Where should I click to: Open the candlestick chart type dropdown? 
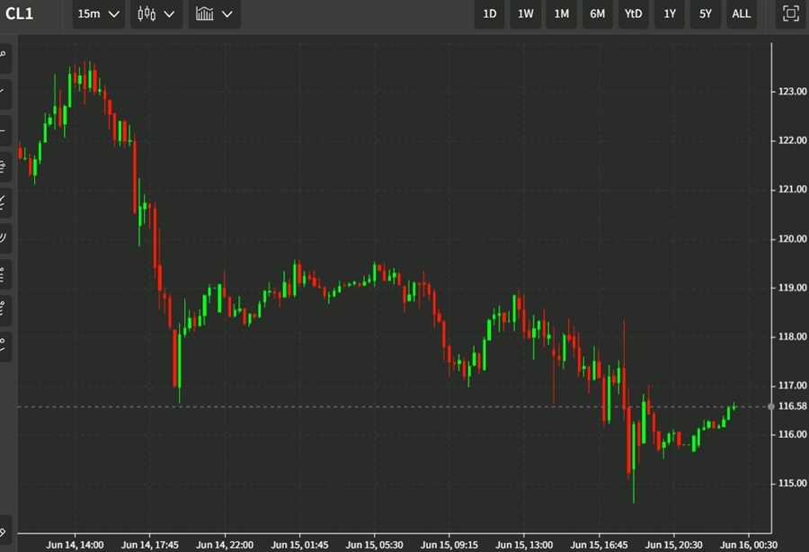[156, 13]
